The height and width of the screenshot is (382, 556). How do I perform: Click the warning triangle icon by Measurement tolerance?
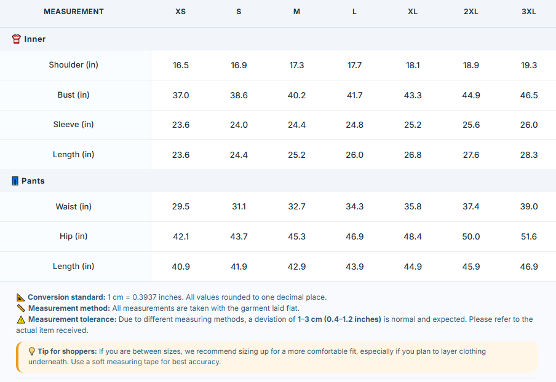point(21,320)
